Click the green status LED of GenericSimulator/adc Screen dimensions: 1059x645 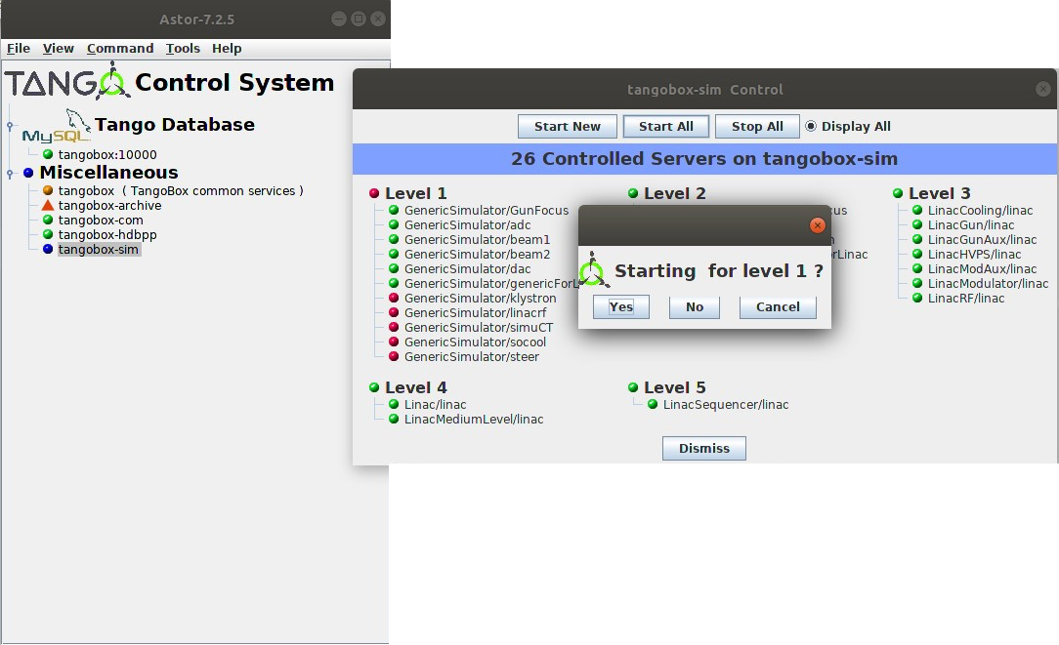click(x=394, y=224)
